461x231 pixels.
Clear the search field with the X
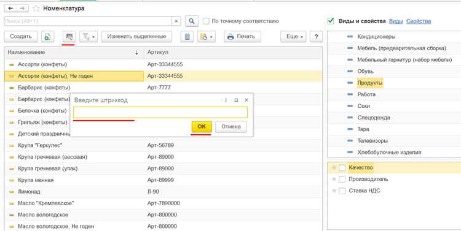pyautogui.click(x=176, y=21)
